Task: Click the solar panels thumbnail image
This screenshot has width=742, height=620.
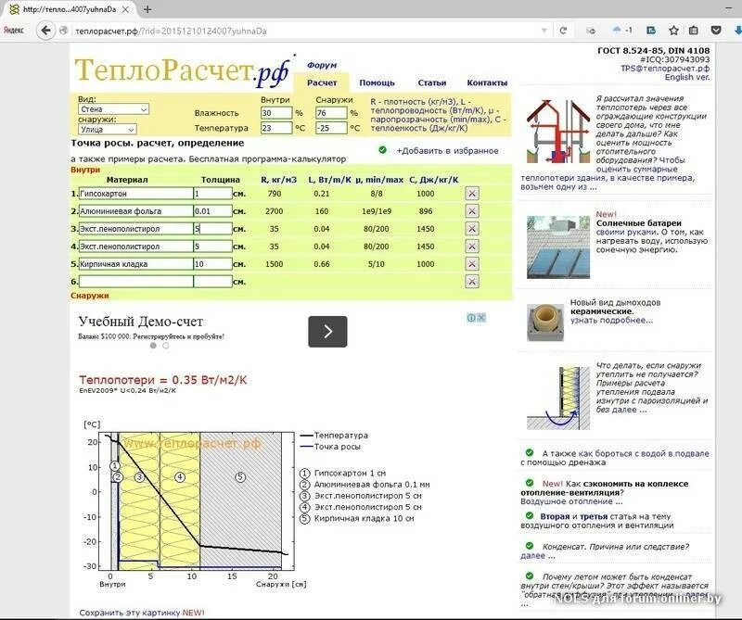Action: (558, 247)
